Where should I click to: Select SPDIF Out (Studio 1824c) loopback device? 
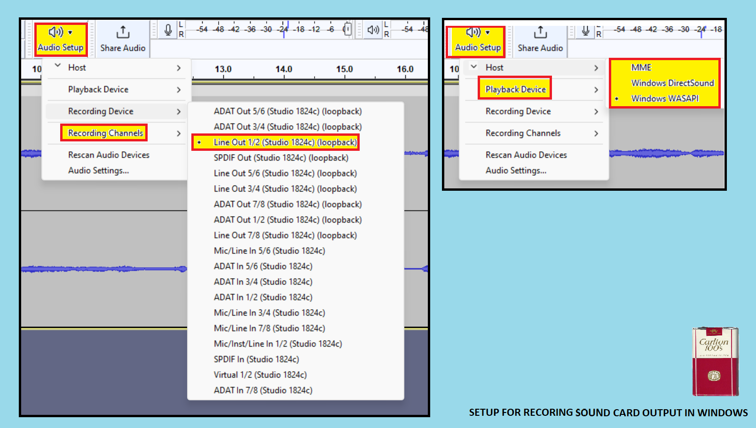coord(281,157)
